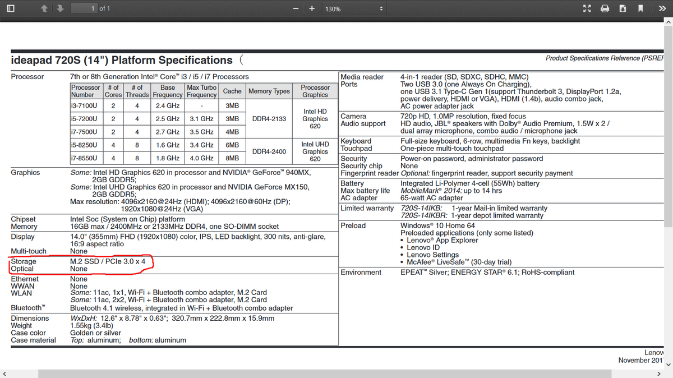Viewport: 673px width, 378px height.
Task: Zoom out with the minus button
Action: click(x=296, y=9)
